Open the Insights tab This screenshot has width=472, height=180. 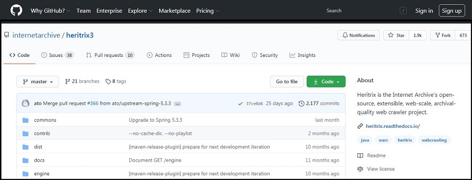coord(303,55)
